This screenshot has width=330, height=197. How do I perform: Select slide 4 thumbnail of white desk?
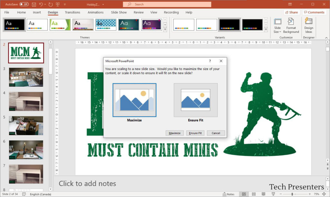26,101
